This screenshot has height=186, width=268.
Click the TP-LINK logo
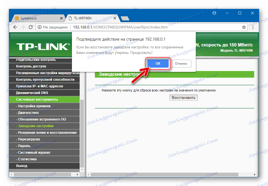click(43, 47)
